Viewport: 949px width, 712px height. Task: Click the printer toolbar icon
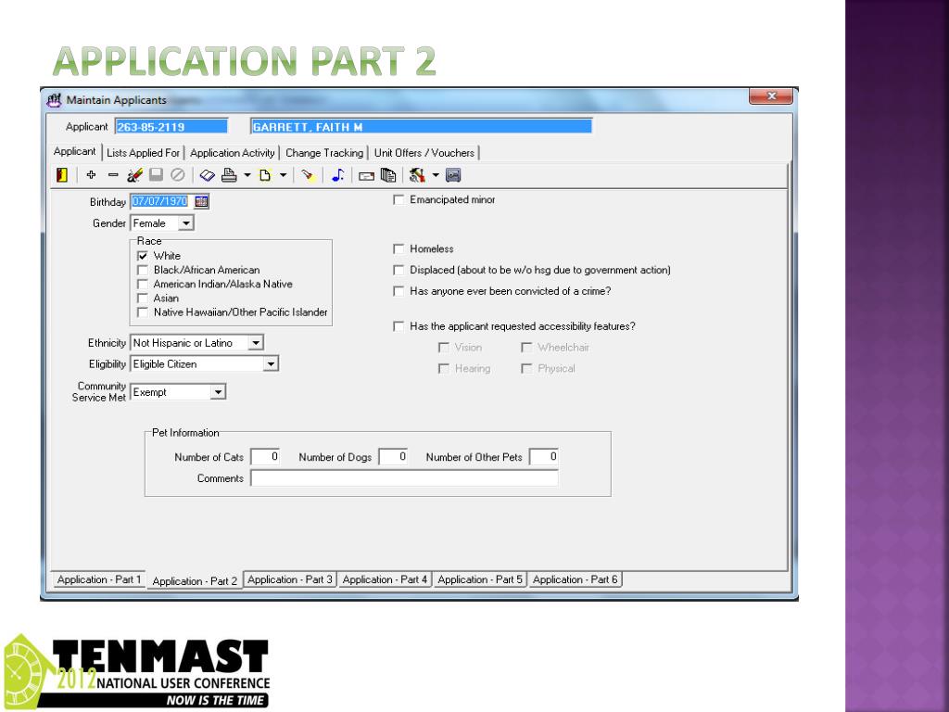point(229,175)
